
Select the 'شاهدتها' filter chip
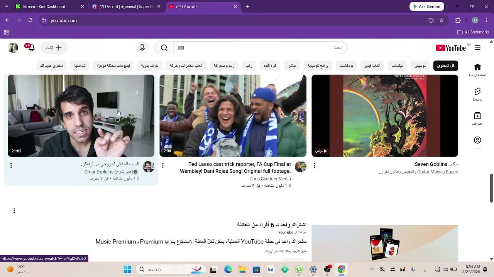tap(80, 65)
